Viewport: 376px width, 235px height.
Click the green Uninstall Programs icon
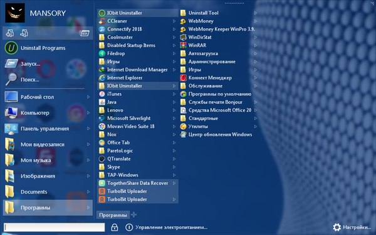coord(11,48)
